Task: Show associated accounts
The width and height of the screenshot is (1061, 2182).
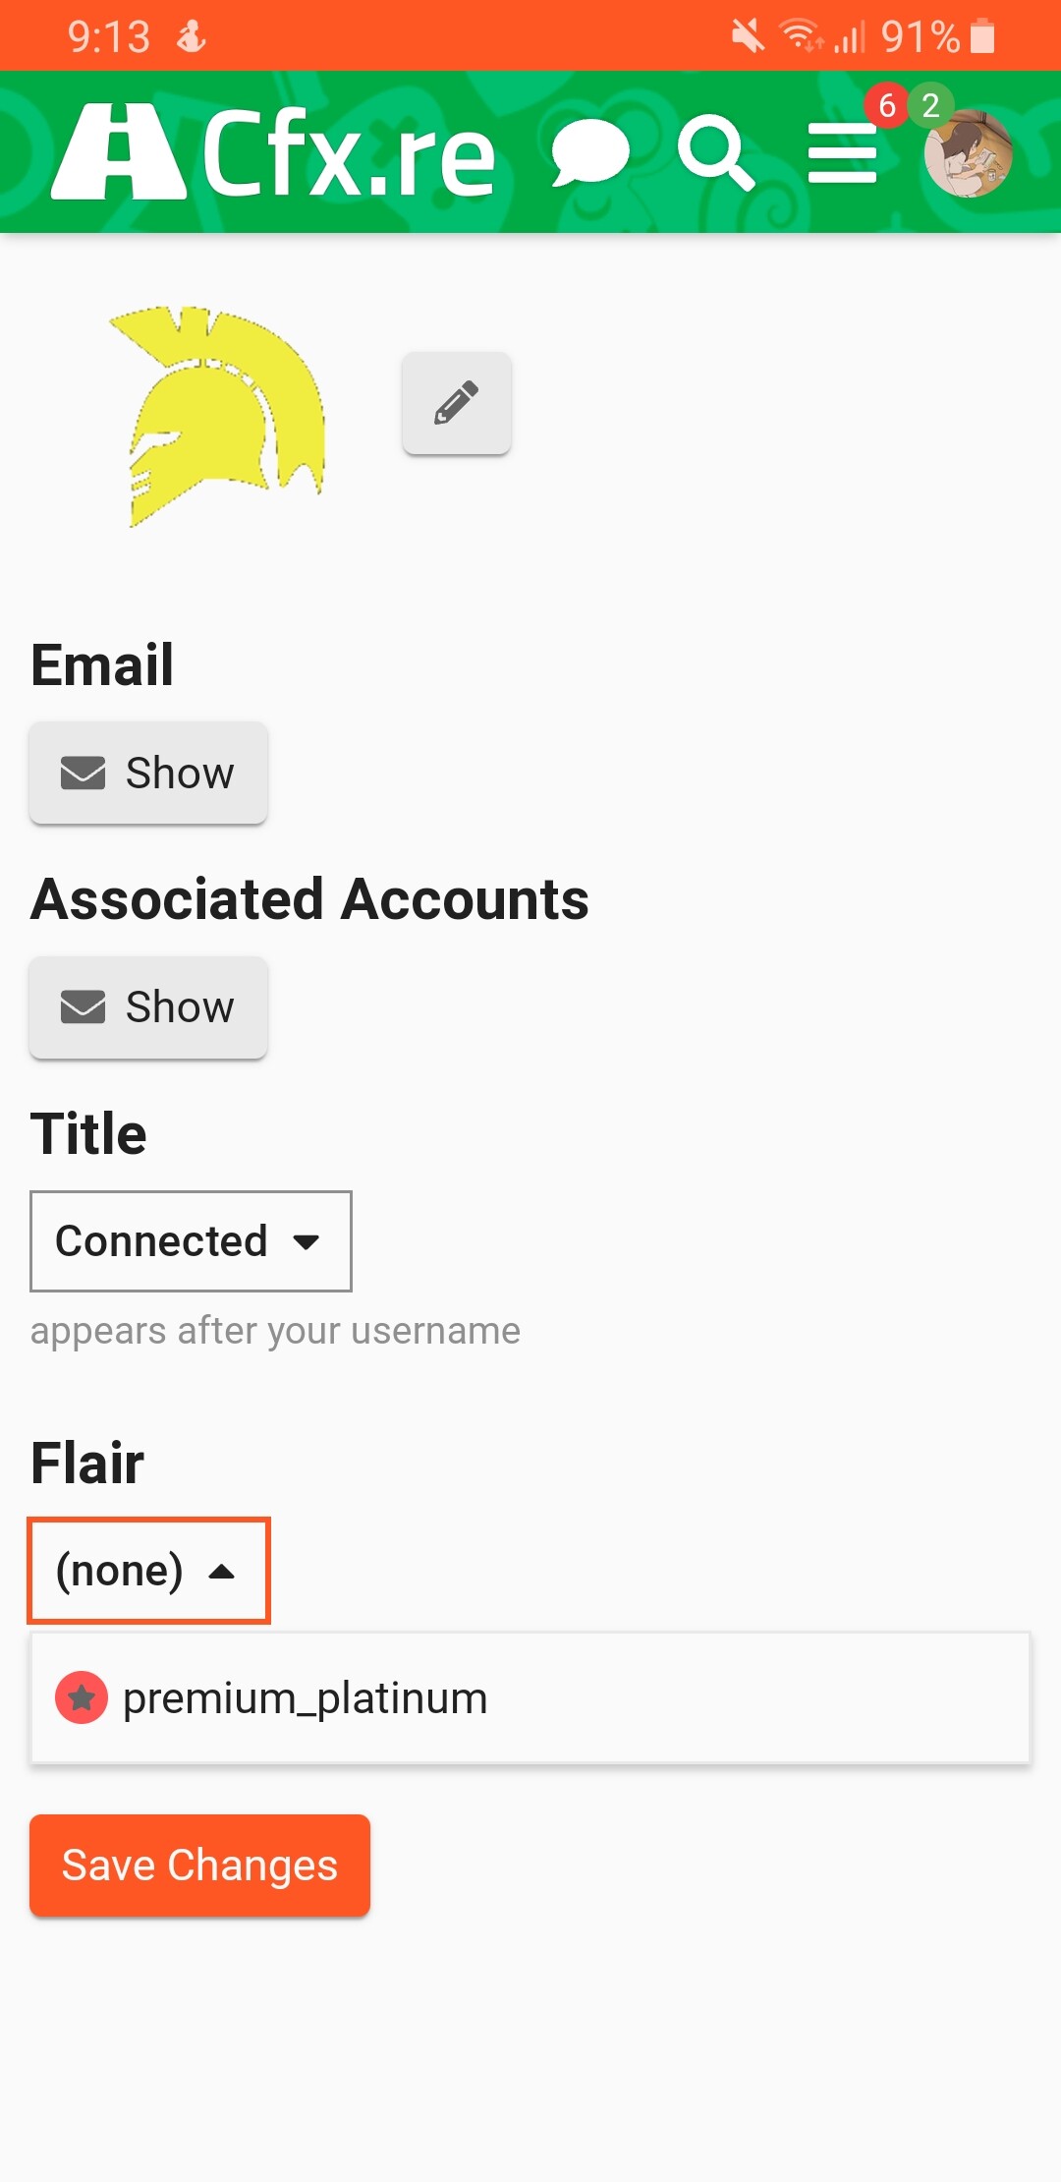Action: coord(148,1007)
